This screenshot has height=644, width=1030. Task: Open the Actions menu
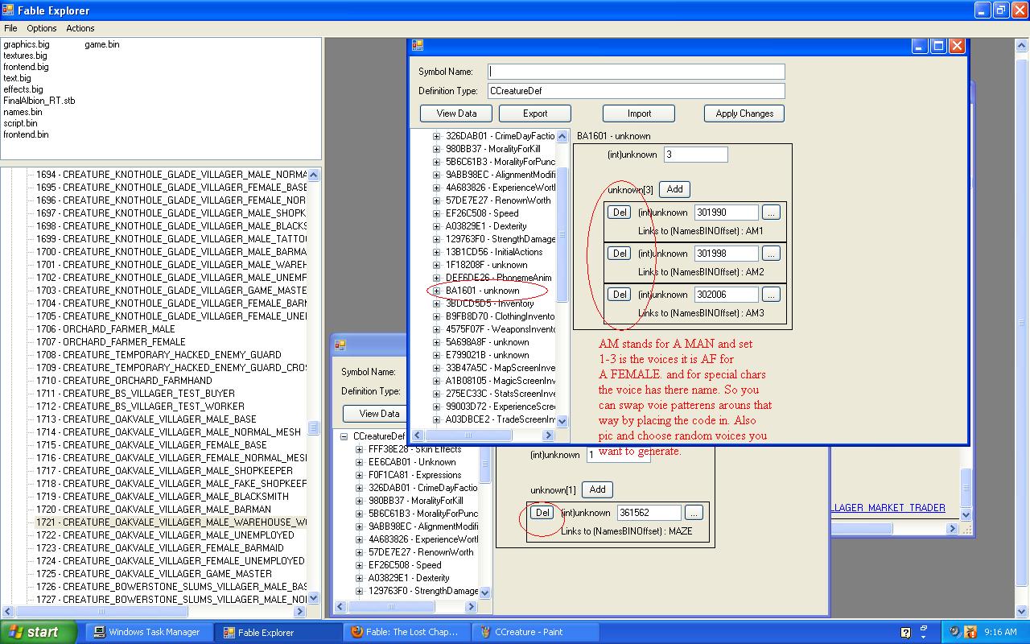coord(80,28)
